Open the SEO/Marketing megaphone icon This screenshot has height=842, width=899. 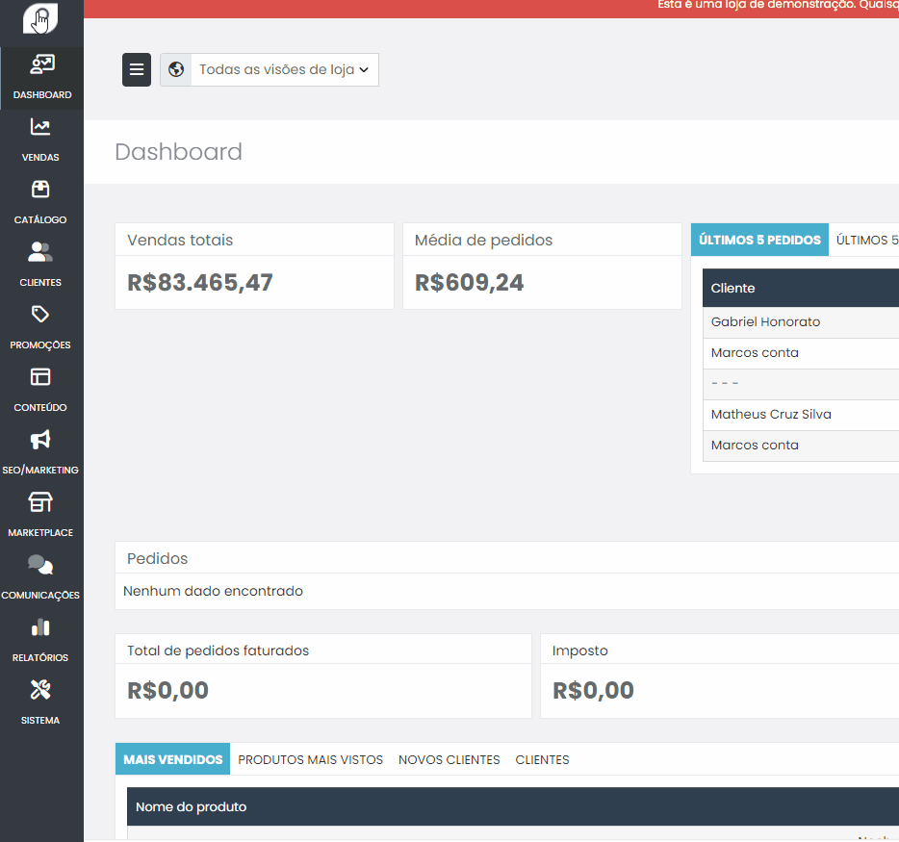click(x=40, y=440)
